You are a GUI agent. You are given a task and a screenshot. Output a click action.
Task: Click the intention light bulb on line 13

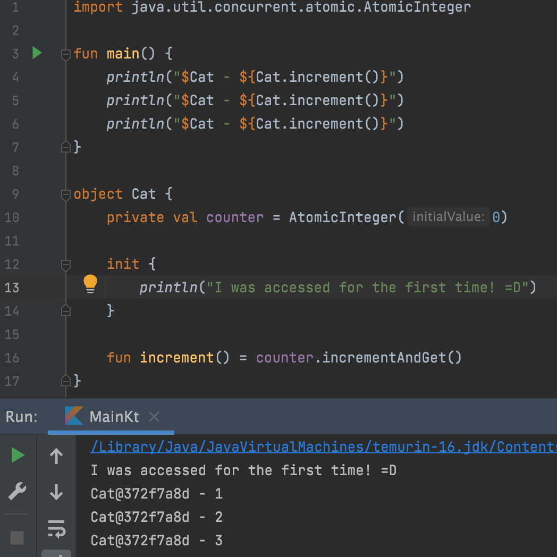click(90, 284)
